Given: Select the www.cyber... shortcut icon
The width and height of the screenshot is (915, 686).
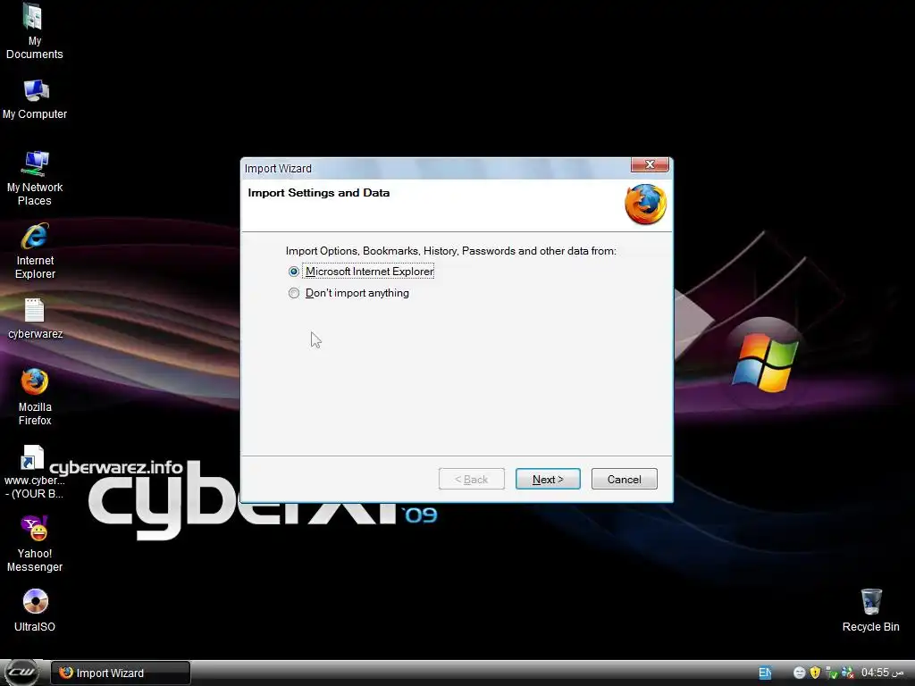Looking at the screenshot, I should click(34, 472).
